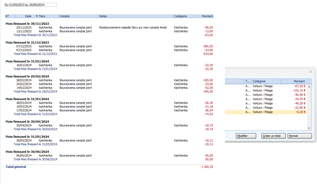
Task: Sort by the Tiers column header
Action: (x=48, y=16)
